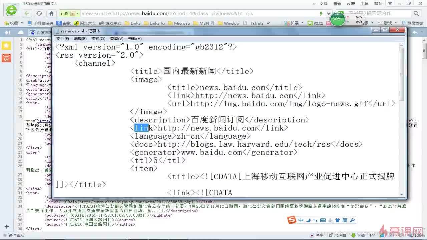Toggle the 中 Chinese mode on IME bar
The width and height of the screenshot is (427, 240).
301,220
